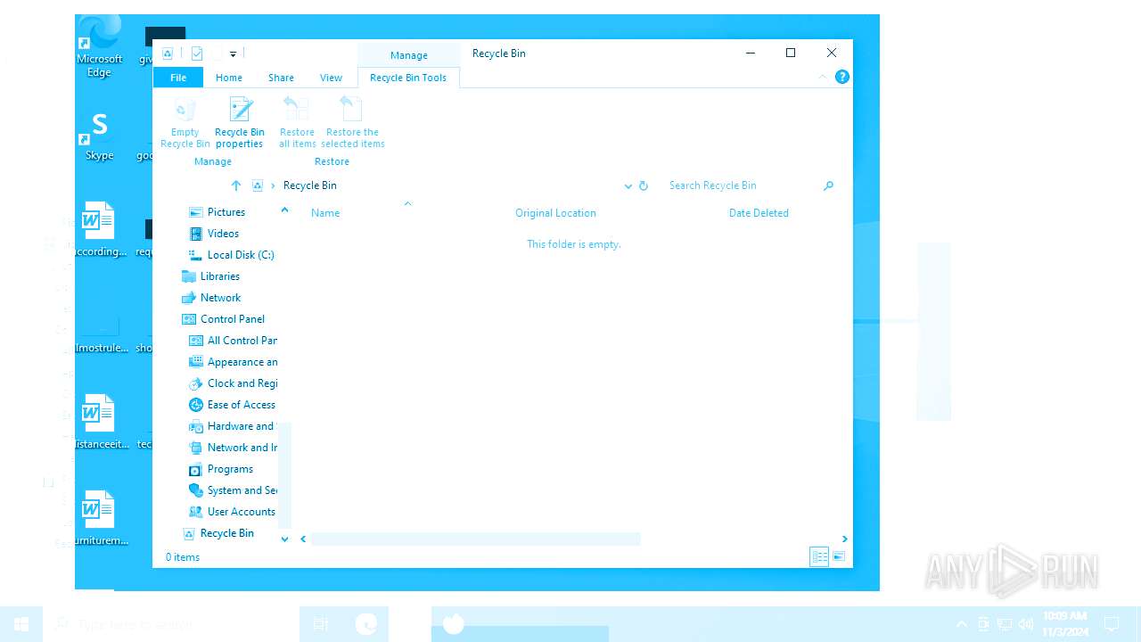1141x642 pixels.
Task: Open Hardware and Sound tree entry
Action: point(240,426)
